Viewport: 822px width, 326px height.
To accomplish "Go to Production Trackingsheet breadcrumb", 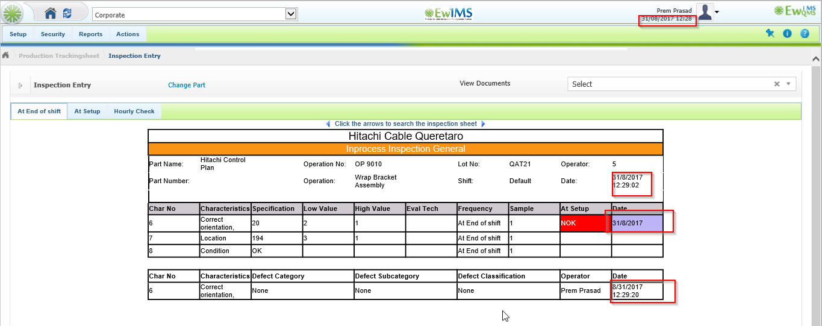I will (59, 56).
